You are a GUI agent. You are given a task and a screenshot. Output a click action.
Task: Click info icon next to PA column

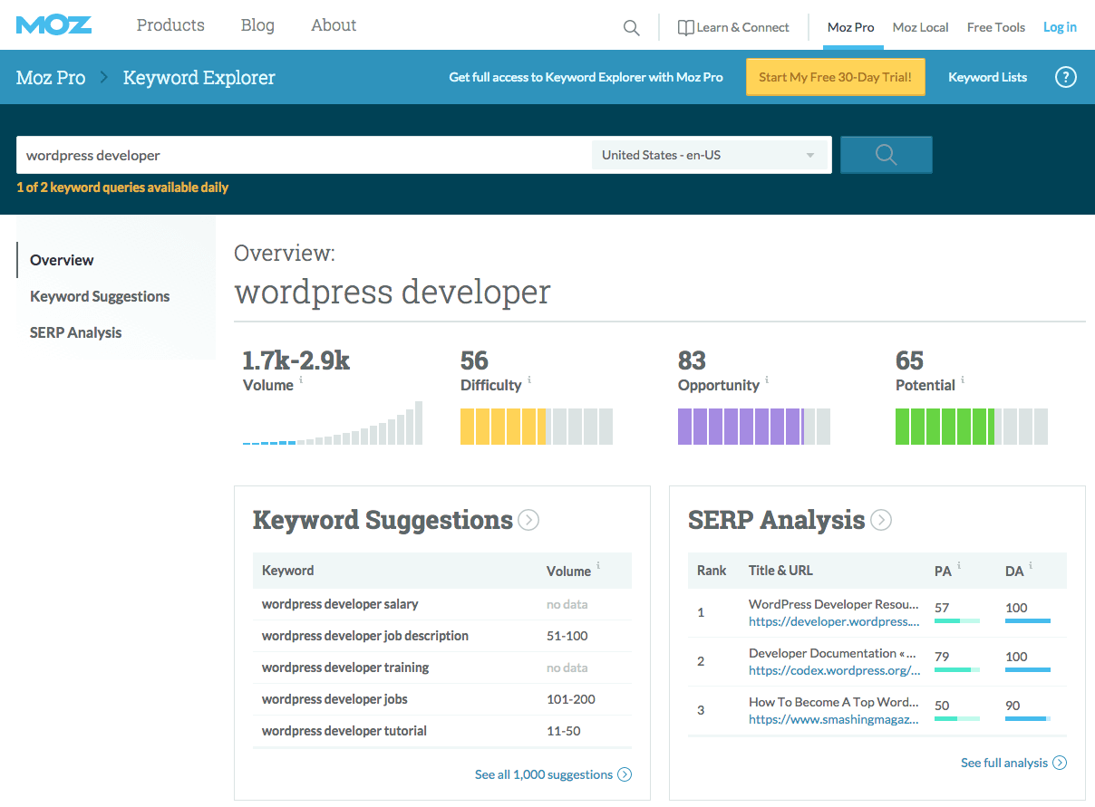click(x=959, y=566)
